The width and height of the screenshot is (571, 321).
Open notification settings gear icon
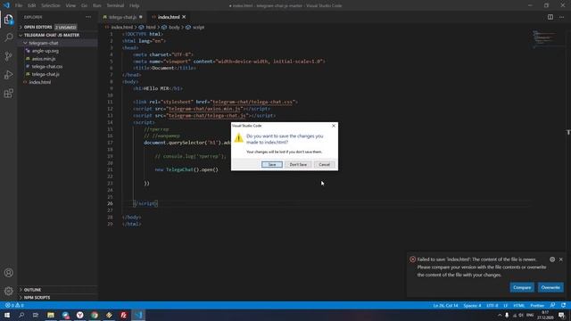pyautogui.click(x=552, y=259)
